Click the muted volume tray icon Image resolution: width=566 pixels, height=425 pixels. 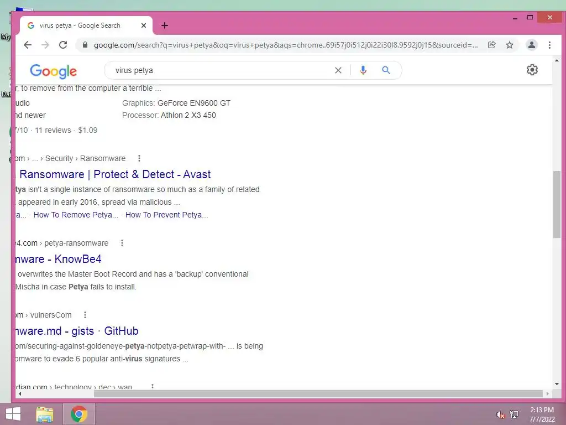pyautogui.click(x=500, y=414)
